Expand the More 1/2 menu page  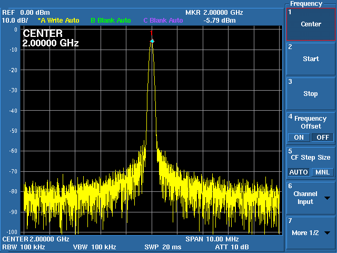pos(305,232)
